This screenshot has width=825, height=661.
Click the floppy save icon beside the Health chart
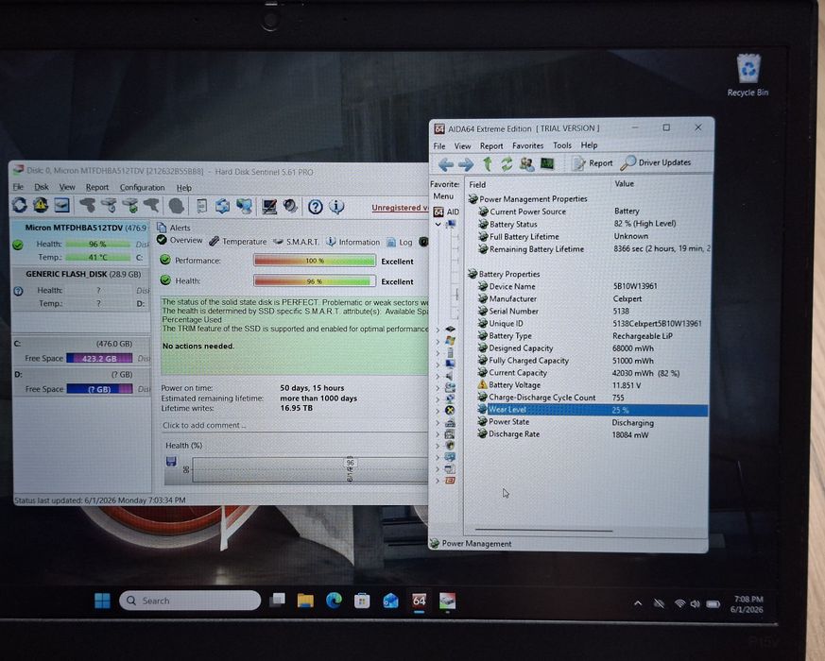[x=171, y=462]
